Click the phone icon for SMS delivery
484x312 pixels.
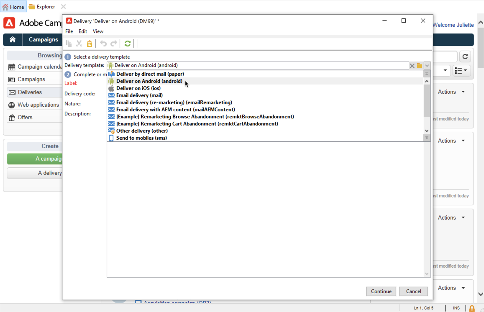(x=111, y=138)
